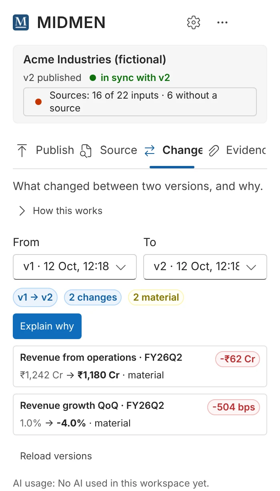
Task: Click the MIDMEN title text
Action: pyautogui.click(x=71, y=23)
